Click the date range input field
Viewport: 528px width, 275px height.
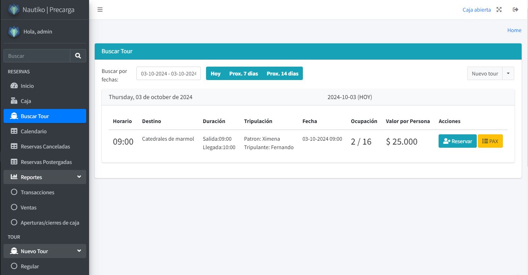coord(169,74)
